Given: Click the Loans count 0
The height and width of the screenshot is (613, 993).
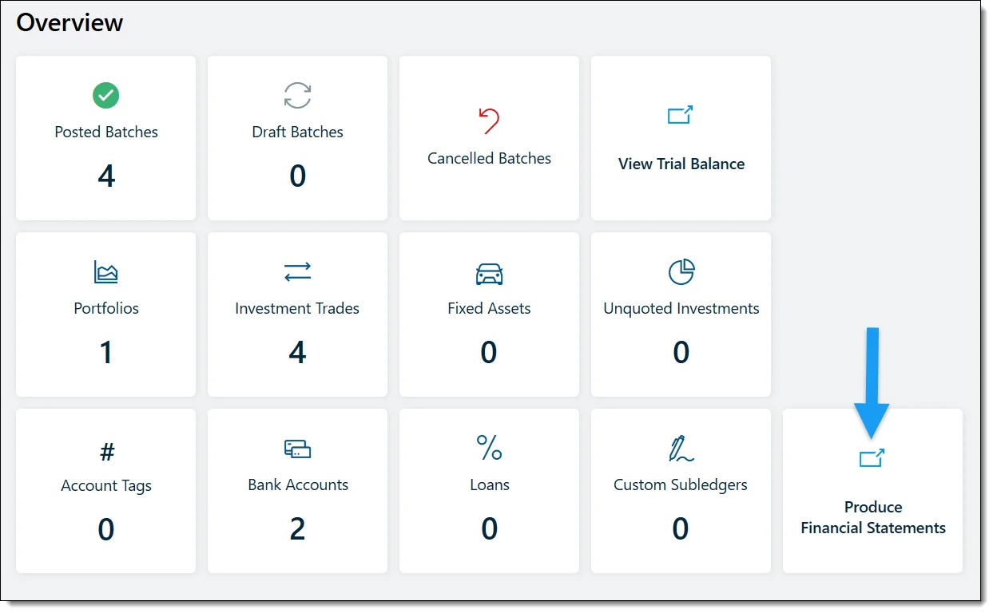Looking at the screenshot, I should 490,528.
